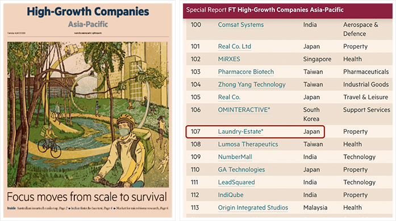Open Pharmacore Biotech link

point(246,72)
